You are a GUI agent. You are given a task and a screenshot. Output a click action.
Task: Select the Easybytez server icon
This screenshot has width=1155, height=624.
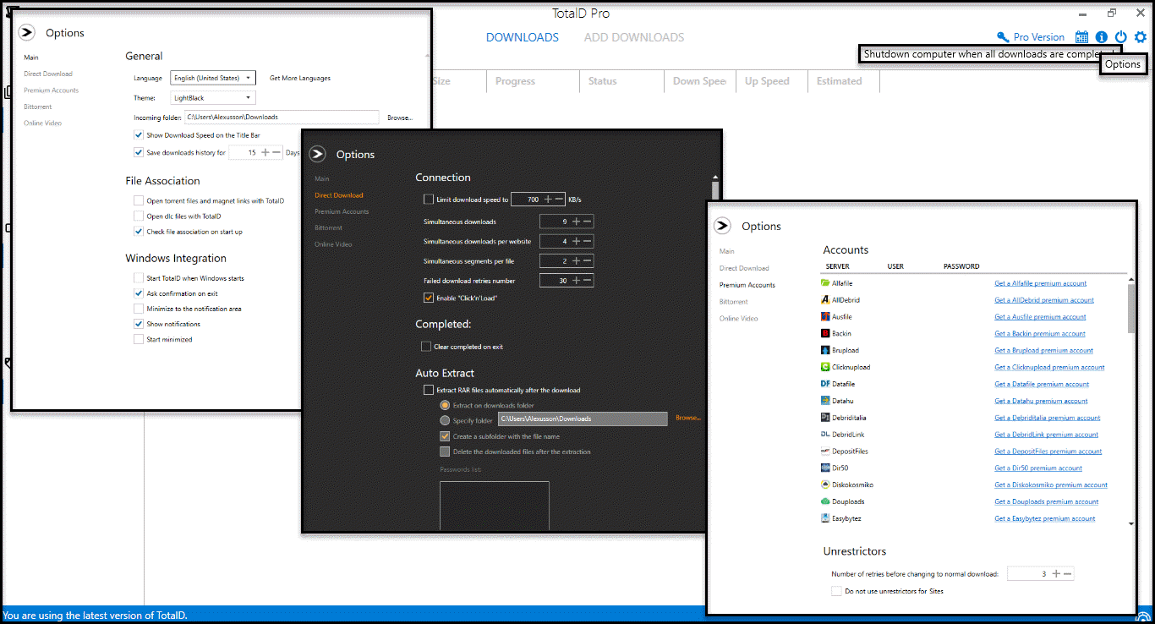pyautogui.click(x=825, y=518)
